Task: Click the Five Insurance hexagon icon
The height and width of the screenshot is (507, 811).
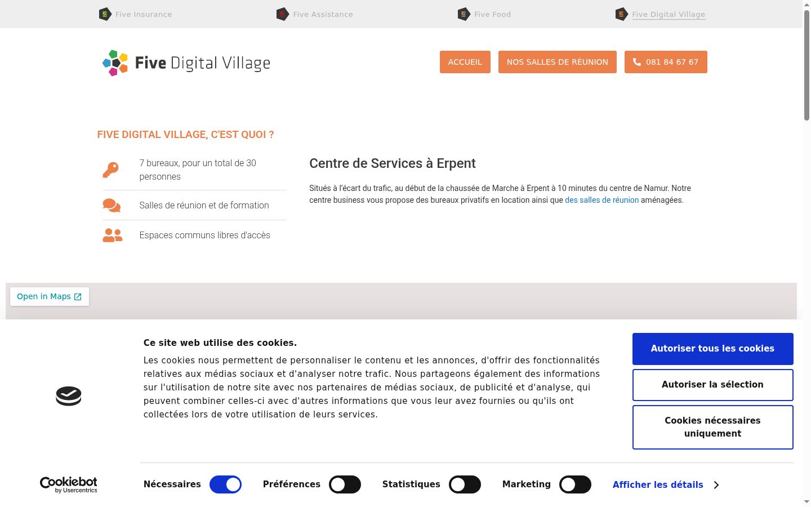Action: click(105, 14)
